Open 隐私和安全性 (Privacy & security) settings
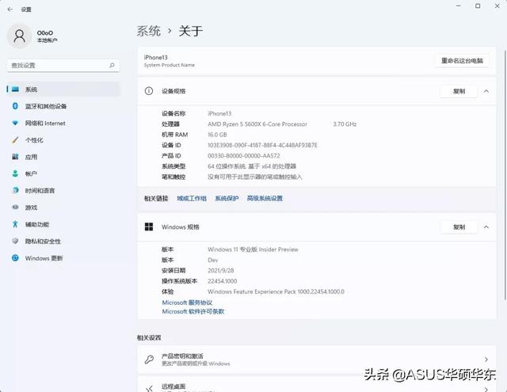The width and height of the screenshot is (507, 392). [63, 241]
